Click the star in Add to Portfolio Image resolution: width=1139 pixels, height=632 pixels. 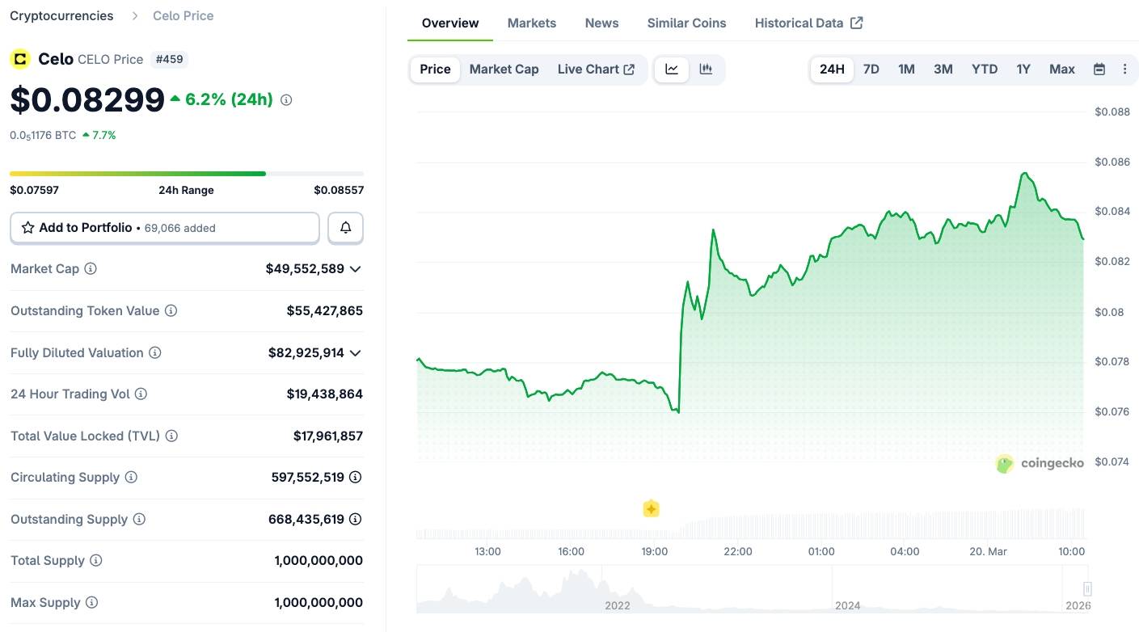click(27, 227)
